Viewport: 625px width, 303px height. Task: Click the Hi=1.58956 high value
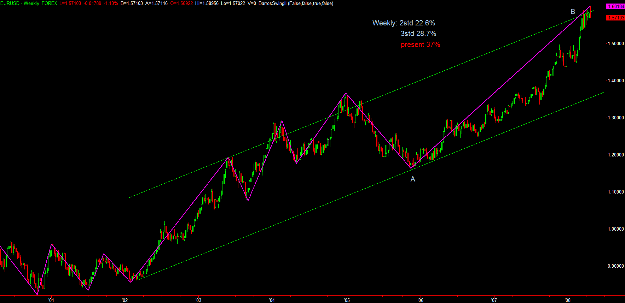tap(207, 4)
